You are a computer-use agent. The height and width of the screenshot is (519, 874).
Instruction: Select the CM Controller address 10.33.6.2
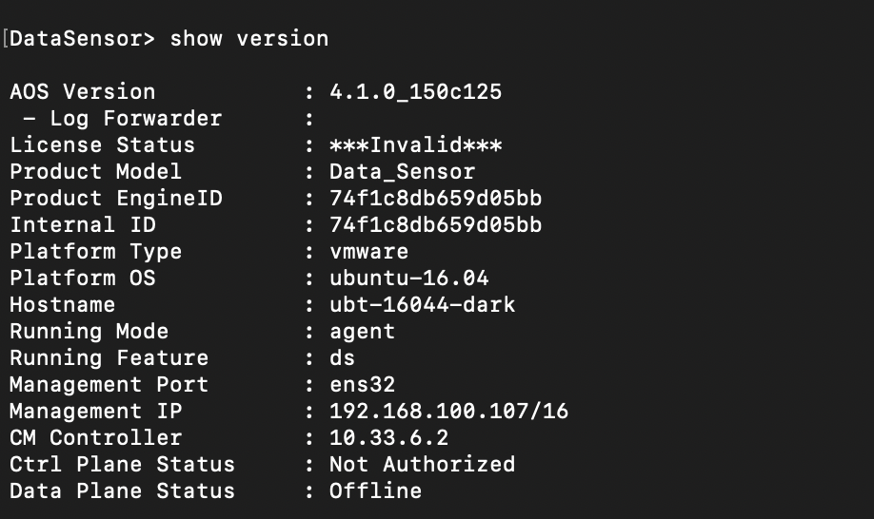pos(388,438)
